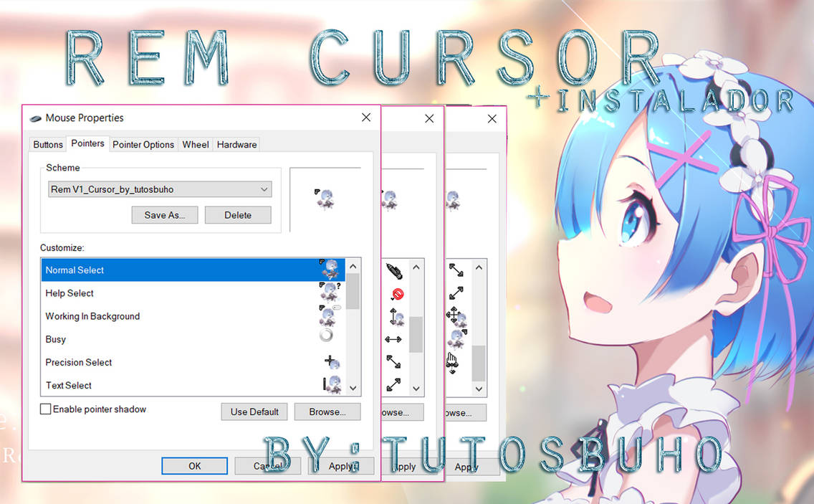Screen dimensions: 814x504
Task: Click the red Unavailable cursor in middle window
Action: click(x=397, y=294)
